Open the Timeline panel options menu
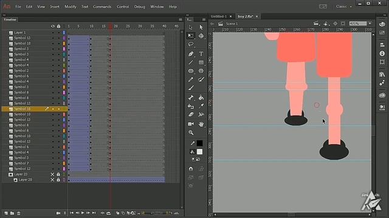Viewport: 389px width, 218px height. pos(181,19)
